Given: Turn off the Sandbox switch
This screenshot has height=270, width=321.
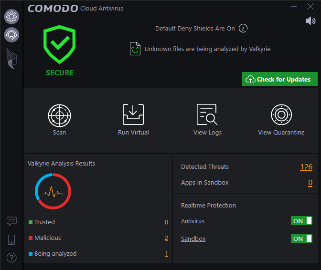Looking at the screenshot, I should point(301,239).
